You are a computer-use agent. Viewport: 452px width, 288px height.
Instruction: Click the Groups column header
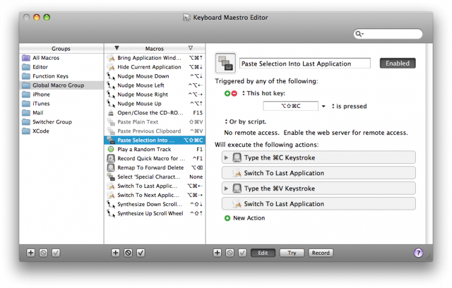(x=61, y=48)
